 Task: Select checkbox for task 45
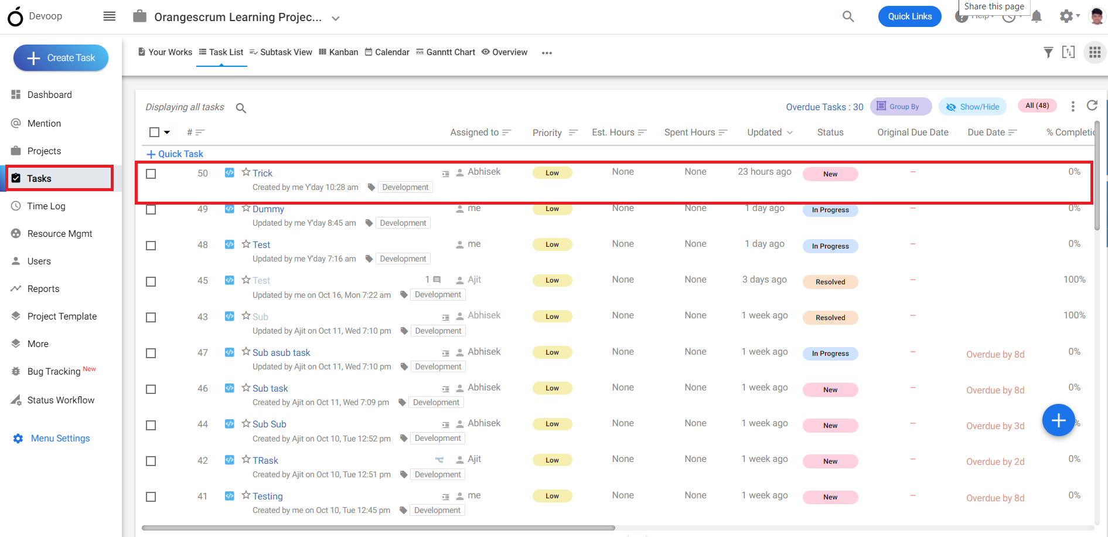[x=151, y=281]
